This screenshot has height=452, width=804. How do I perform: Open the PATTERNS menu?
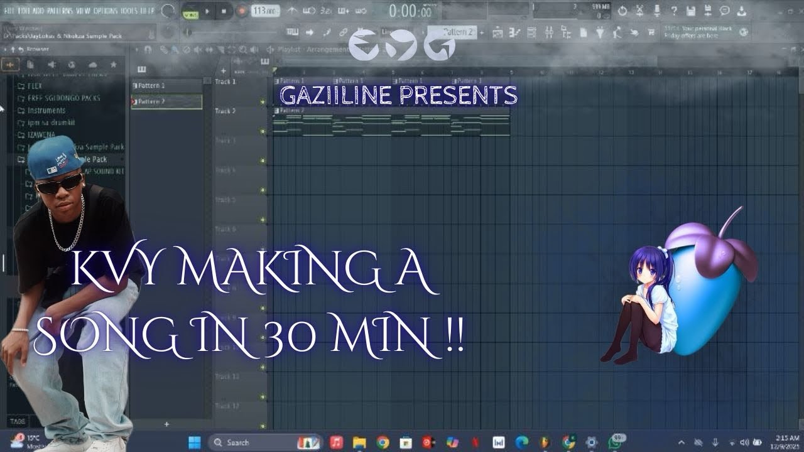pos(60,10)
